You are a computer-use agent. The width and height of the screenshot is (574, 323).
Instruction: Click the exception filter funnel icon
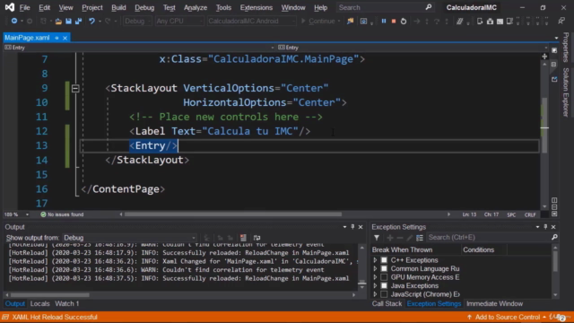[x=377, y=238]
